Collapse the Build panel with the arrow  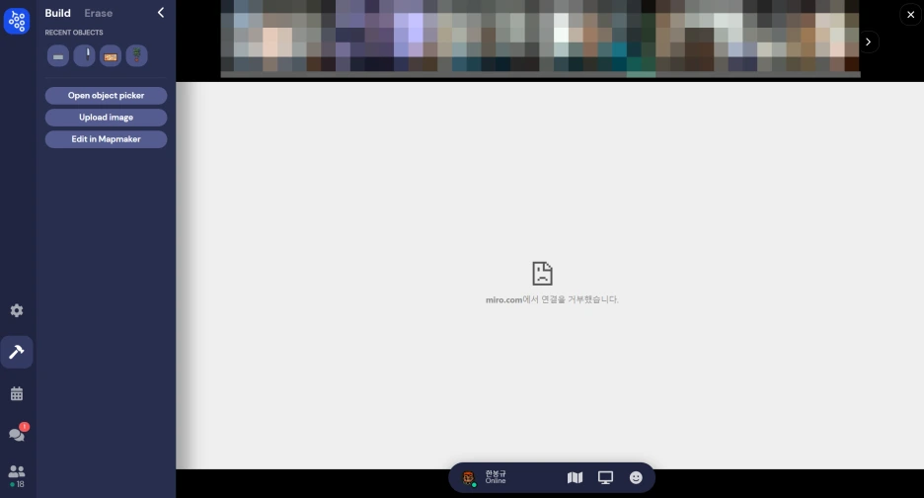(x=161, y=13)
